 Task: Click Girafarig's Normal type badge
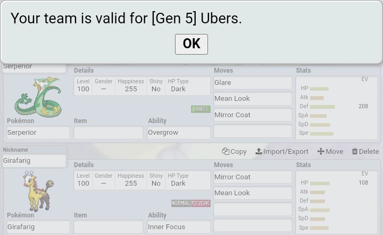coord(180,203)
